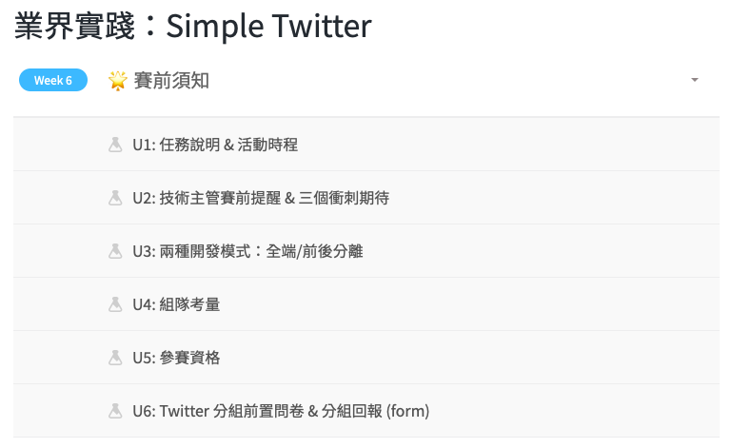The height and width of the screenshot is (448, 731).
Task: Click the flask icon beside U3
Action: [115, 251]
